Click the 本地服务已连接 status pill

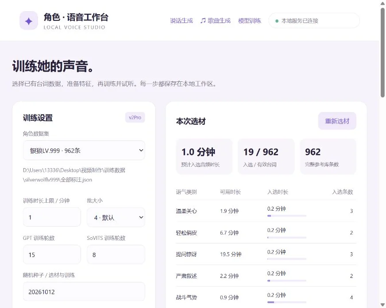click(x=314, y=21)
